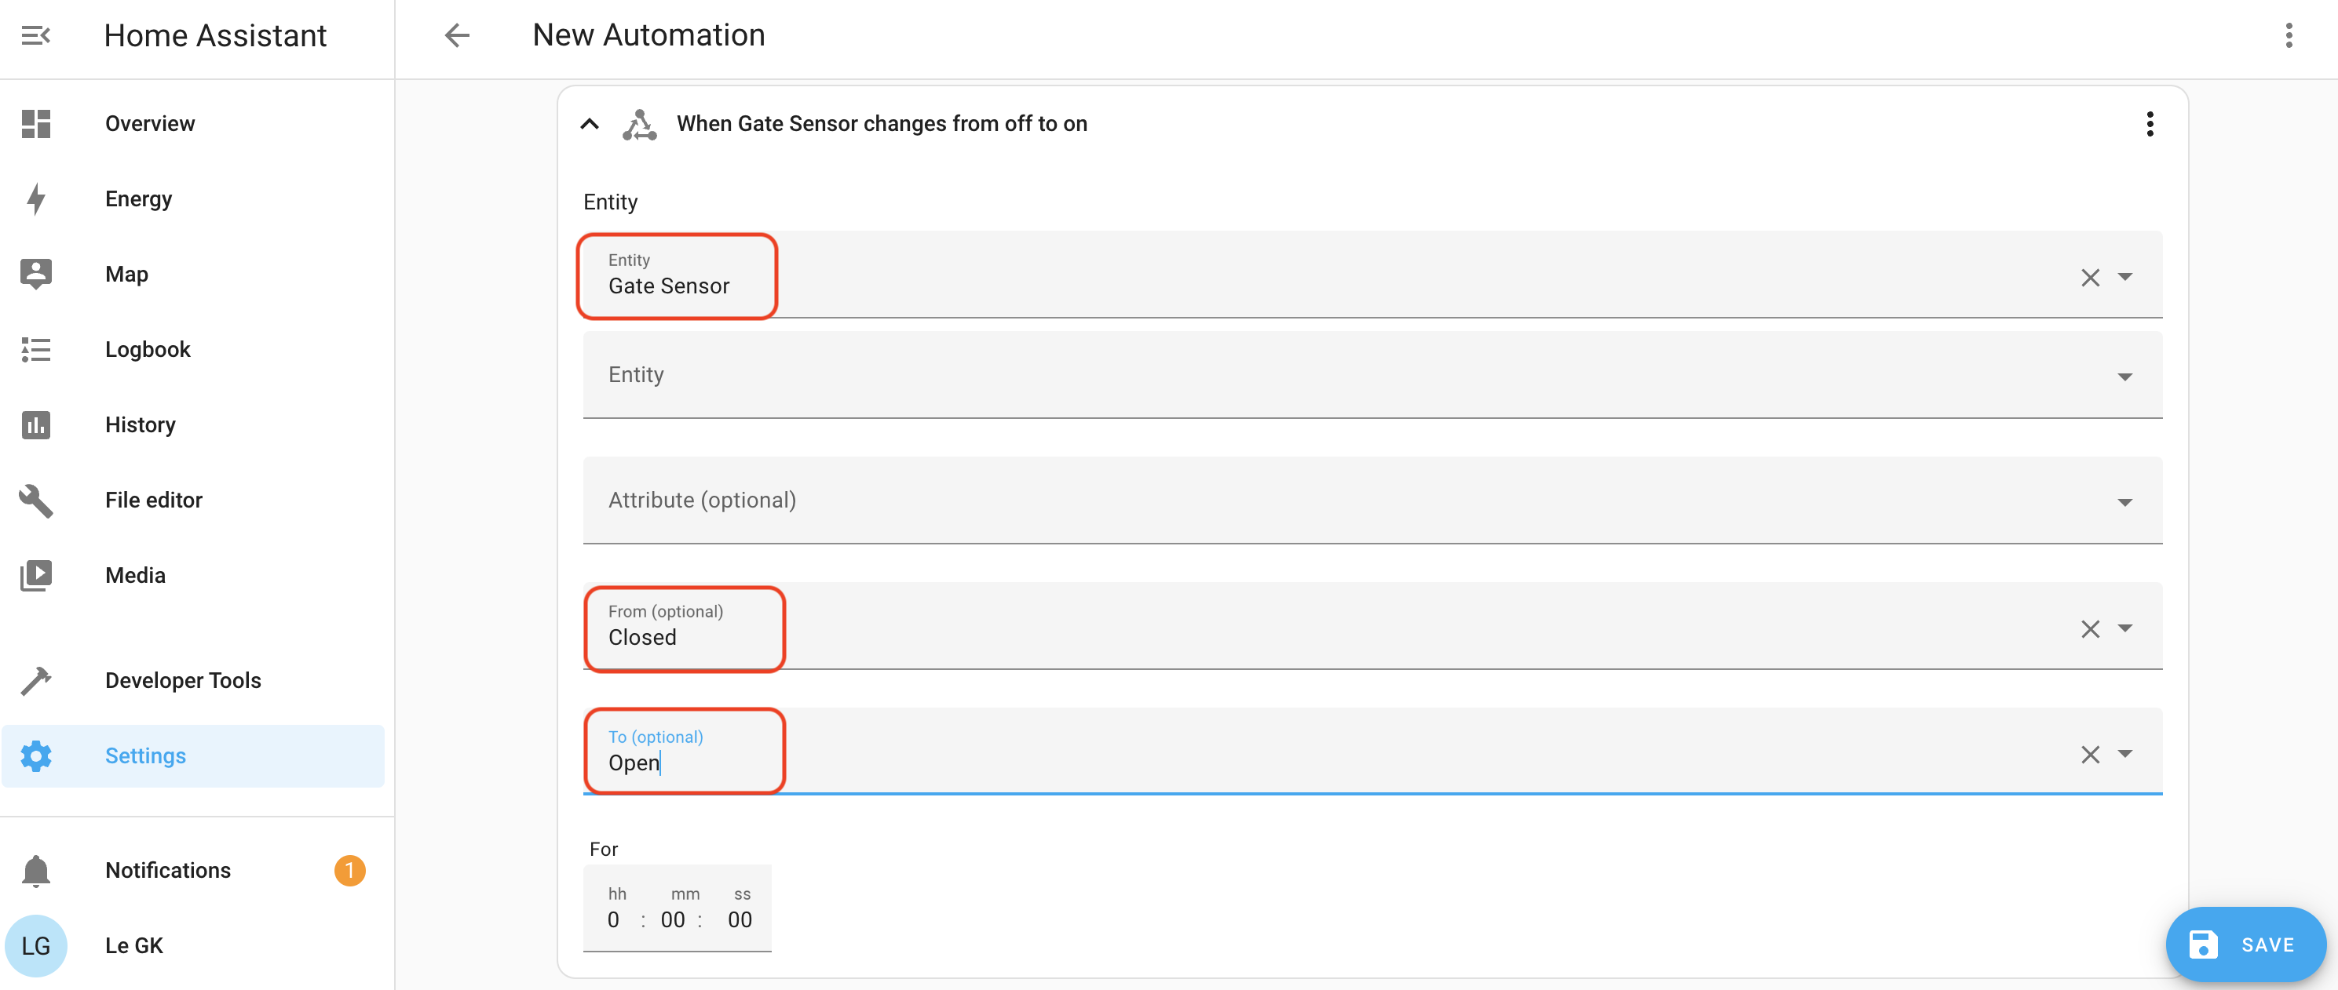Open the Logbook list icon
The height and width of the screenshot is (990, 2338).
coord(35,349)
